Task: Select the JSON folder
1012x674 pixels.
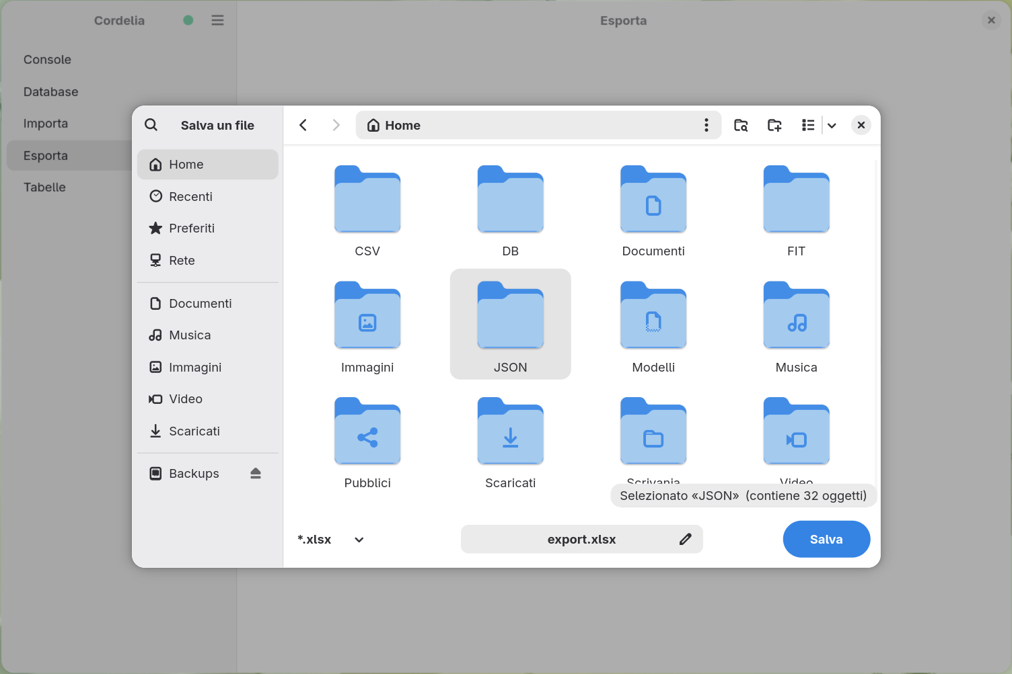Action: click(511, 325)
